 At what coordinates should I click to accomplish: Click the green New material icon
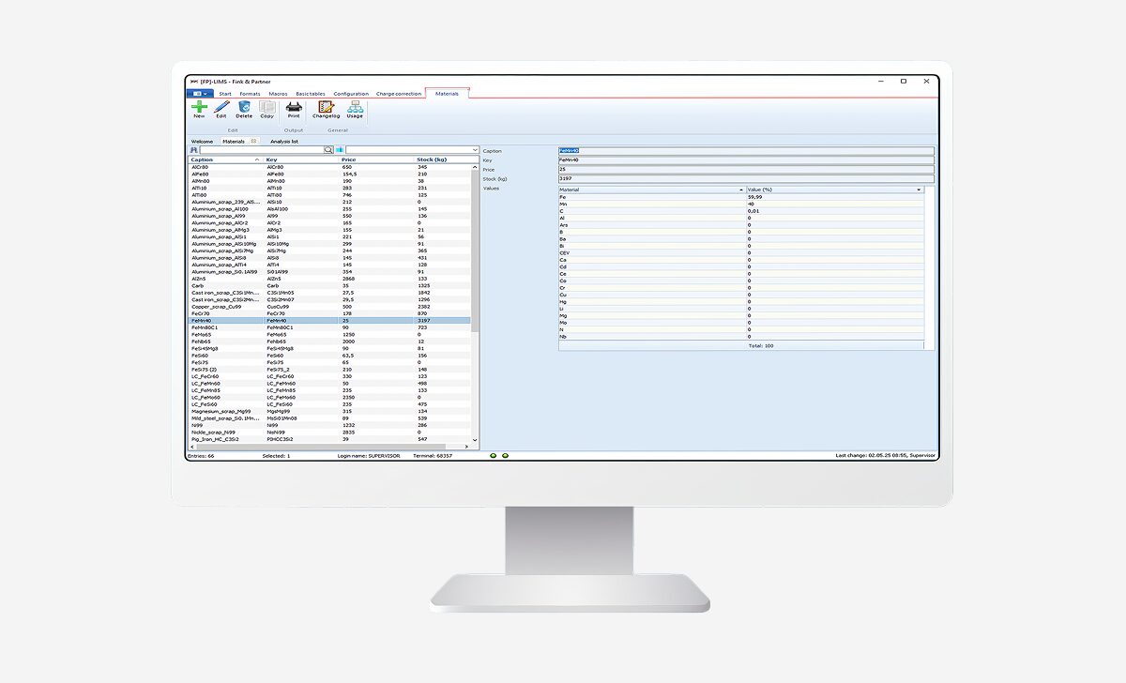pos(199,108)
